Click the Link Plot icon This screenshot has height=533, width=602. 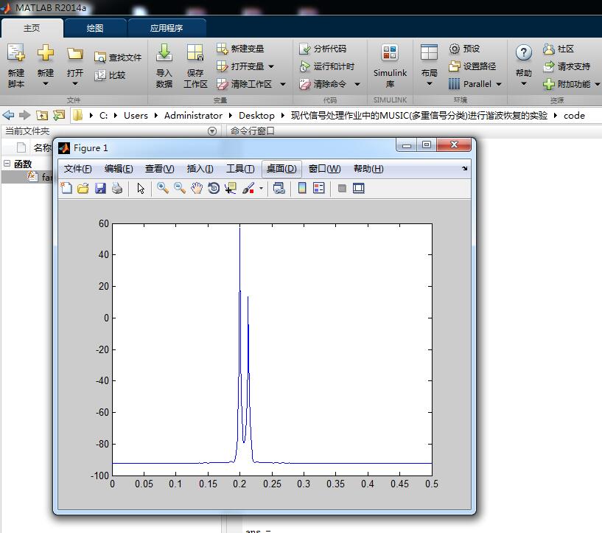(x=279, y=188)
